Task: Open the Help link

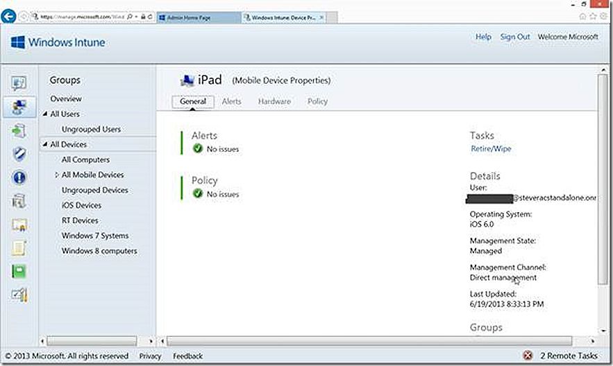Action: coord(483,37)
